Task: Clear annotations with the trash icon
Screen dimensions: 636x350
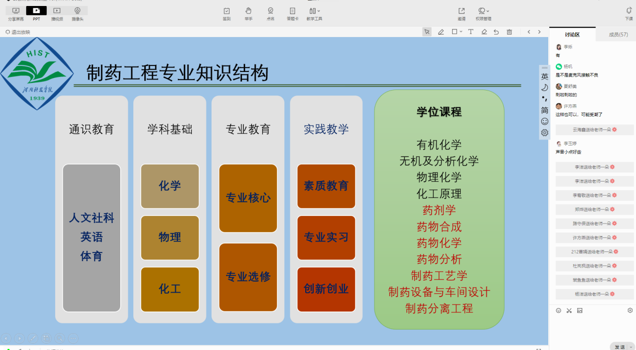Action: pos(509,31)
